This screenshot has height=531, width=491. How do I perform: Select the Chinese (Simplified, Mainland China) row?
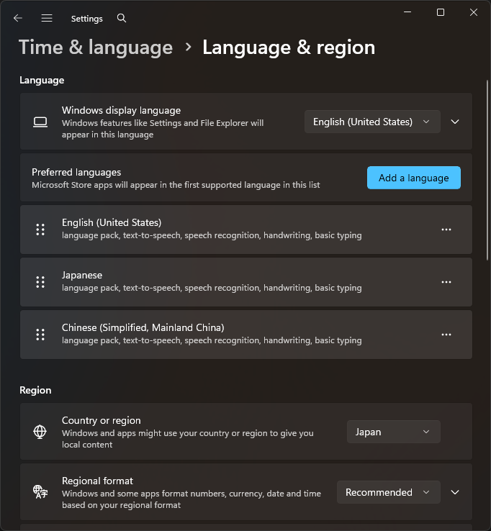pos(246,335)
